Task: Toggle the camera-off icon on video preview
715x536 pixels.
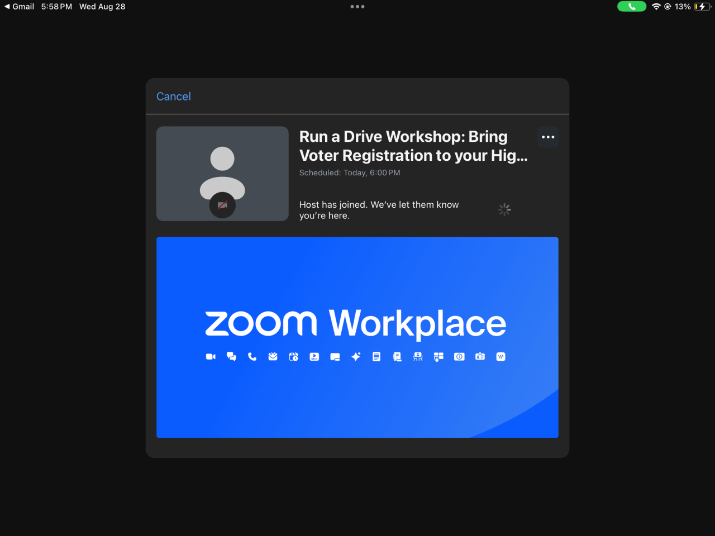Action: (x=222, y=205)
